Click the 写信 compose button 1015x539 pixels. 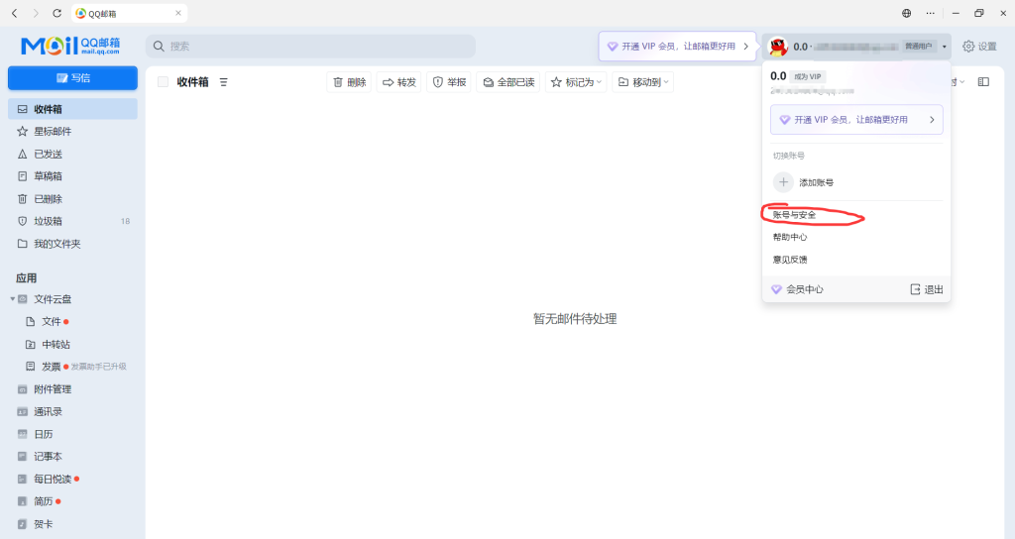[x=72, y=78]
